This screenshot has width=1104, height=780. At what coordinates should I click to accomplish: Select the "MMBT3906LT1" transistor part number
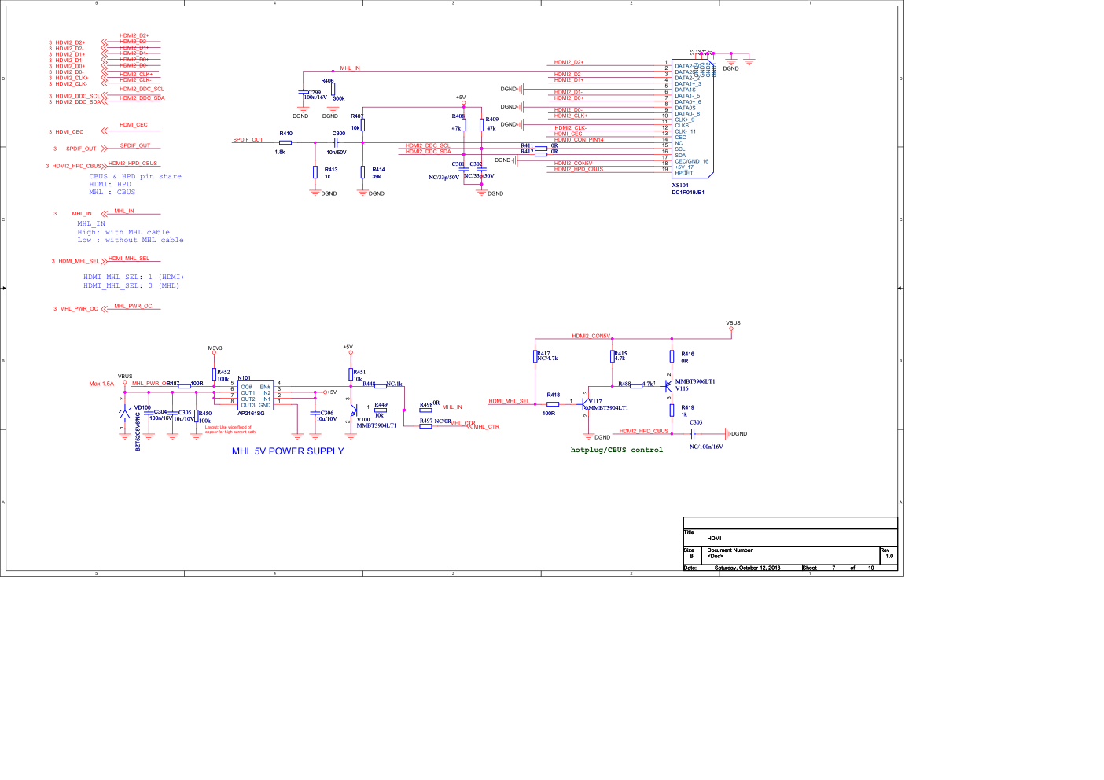coord(695,382)
